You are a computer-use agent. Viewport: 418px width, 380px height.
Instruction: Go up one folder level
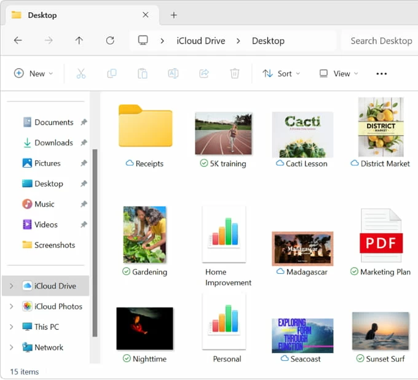[79, 41]
